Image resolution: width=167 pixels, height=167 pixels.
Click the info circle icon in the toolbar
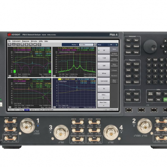click(x=39, y=45)
